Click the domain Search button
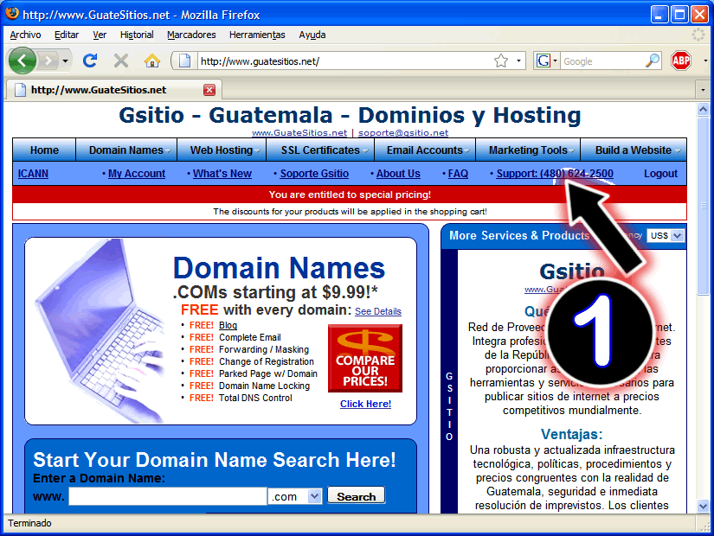This screenshot has height=536, width=714. pos(356,496)
